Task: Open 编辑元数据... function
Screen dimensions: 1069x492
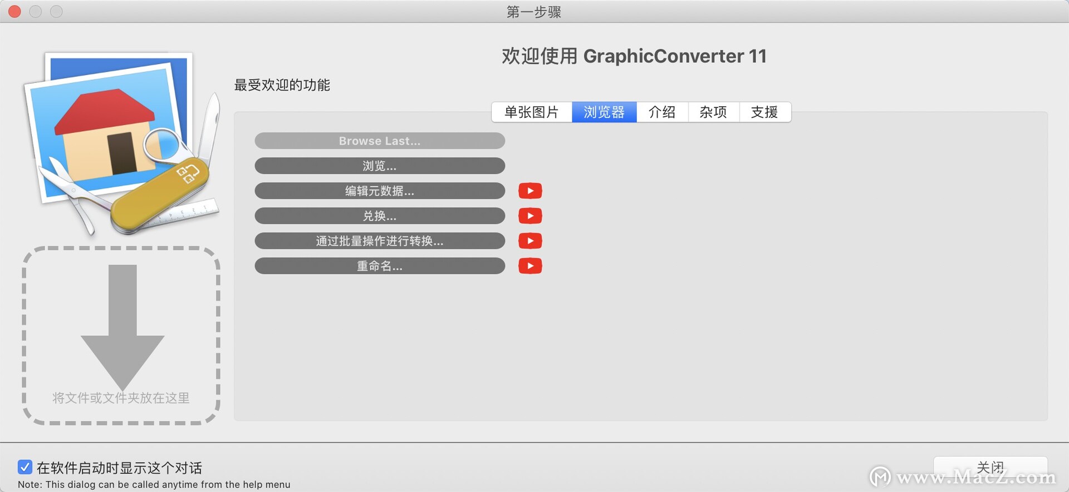Action: pos(380,191)
